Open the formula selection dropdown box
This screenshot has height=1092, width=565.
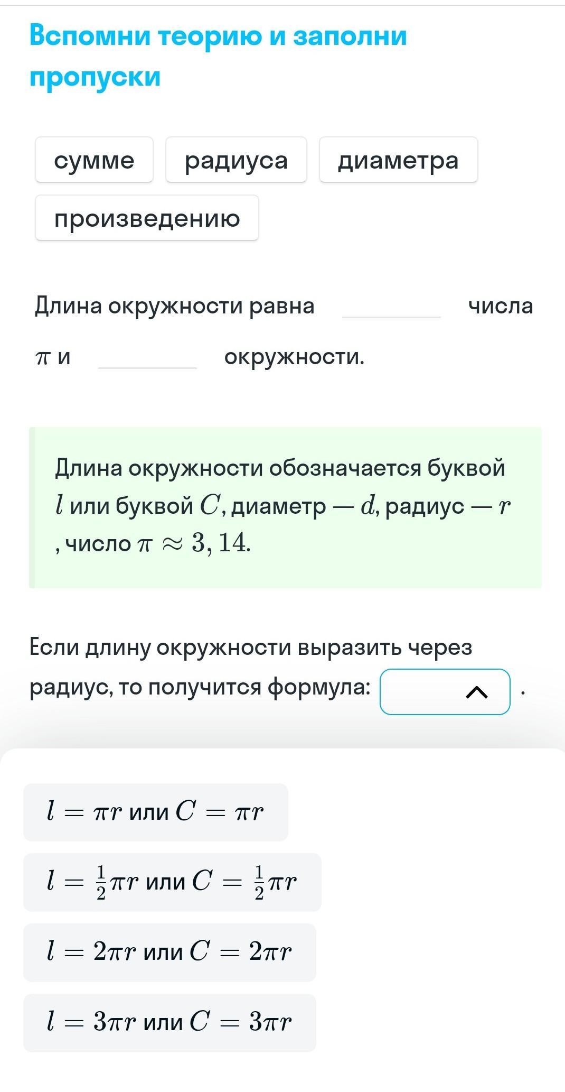click(422, 692)
